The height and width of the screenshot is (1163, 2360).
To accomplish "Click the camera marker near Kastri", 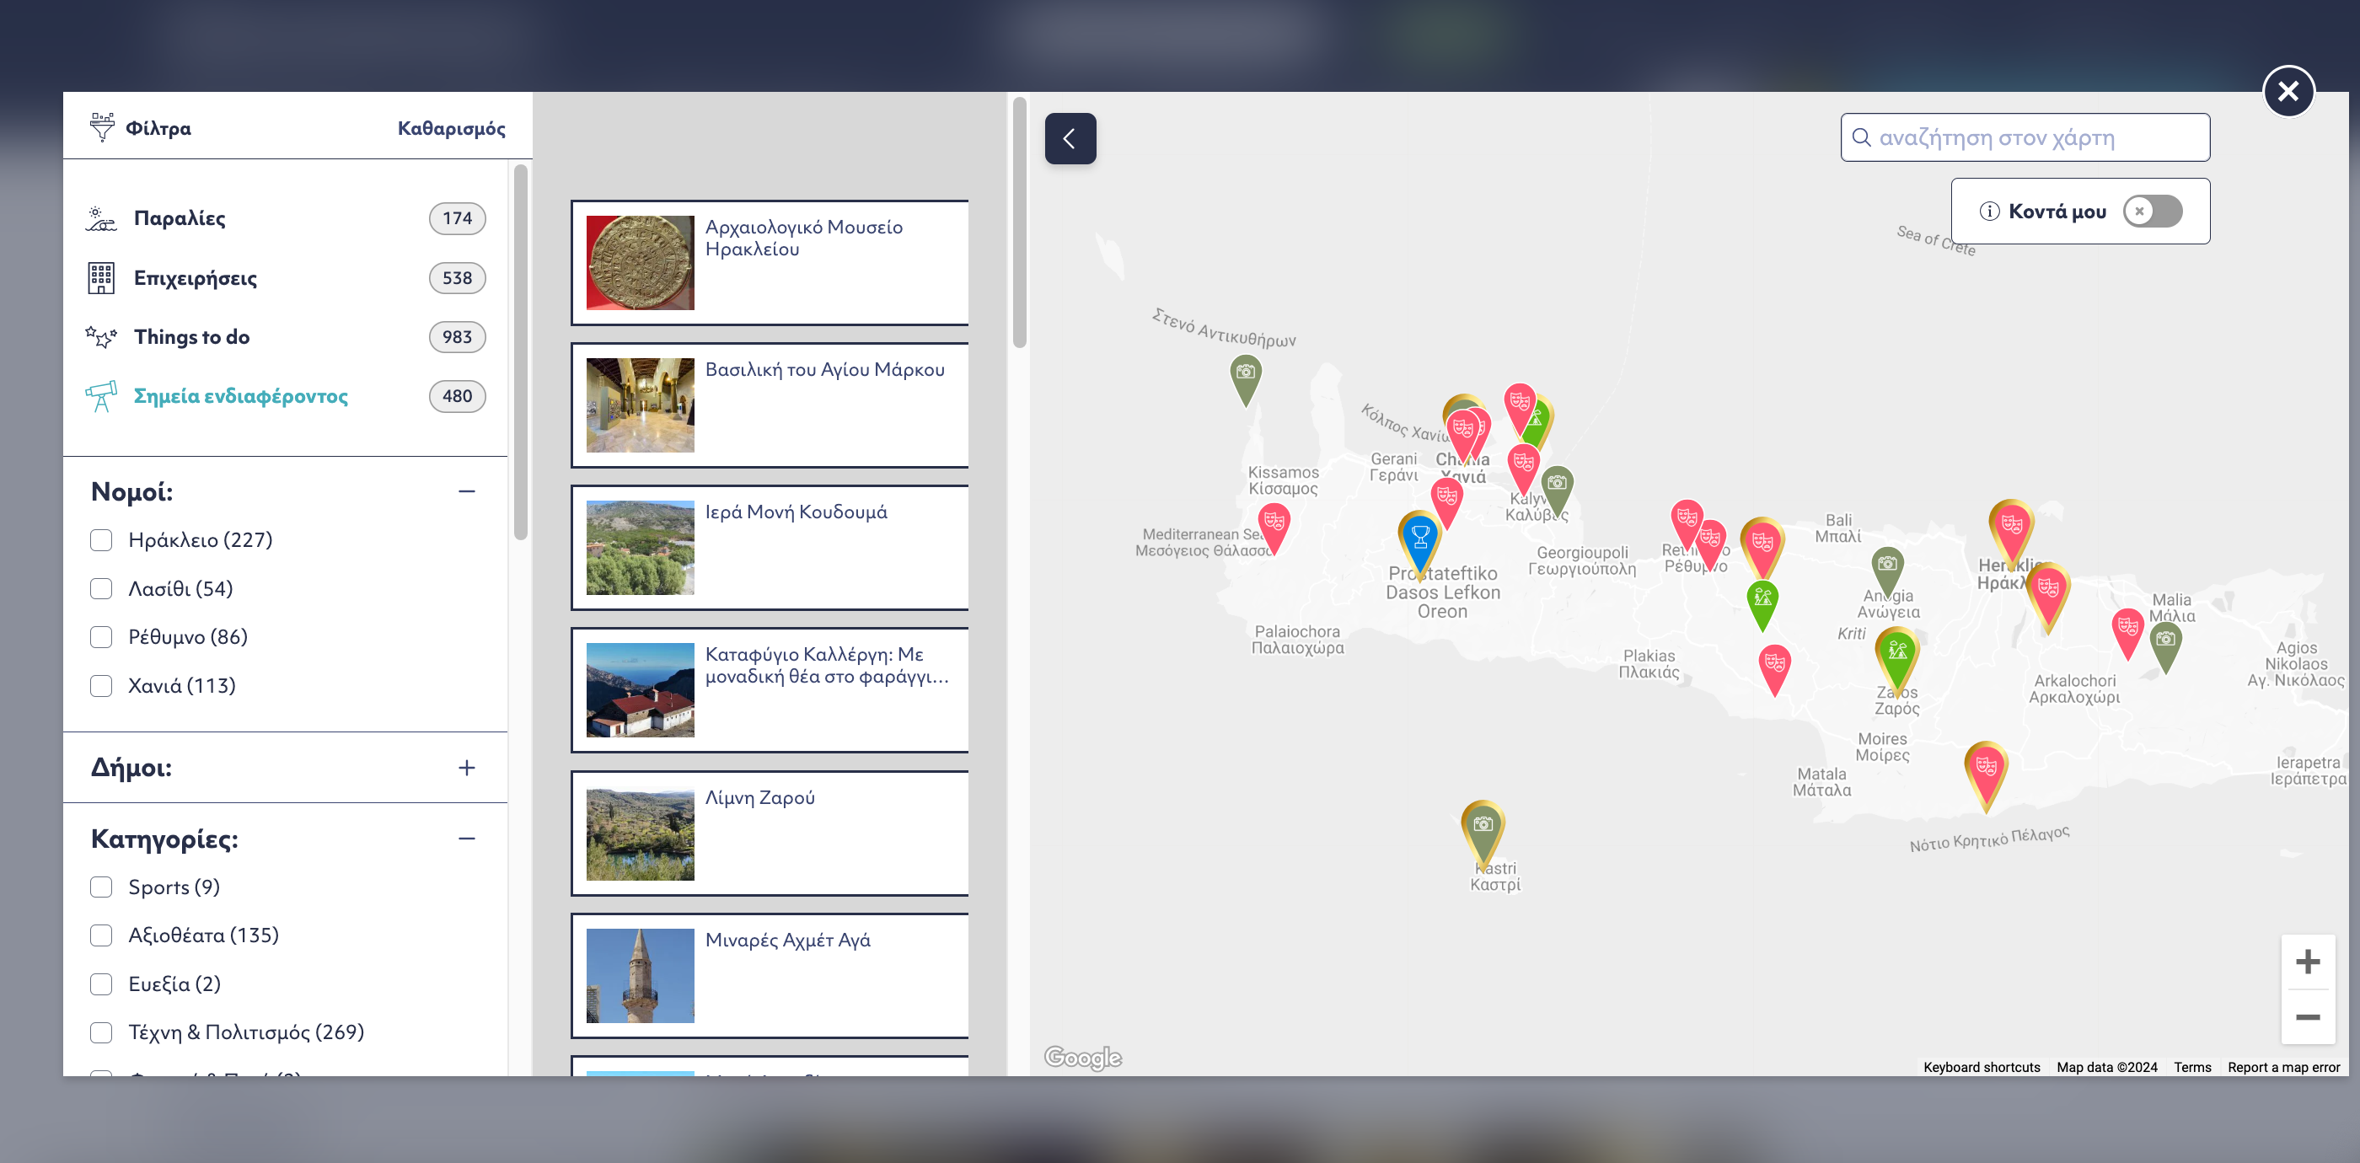I will click(x=1483, y=826).
